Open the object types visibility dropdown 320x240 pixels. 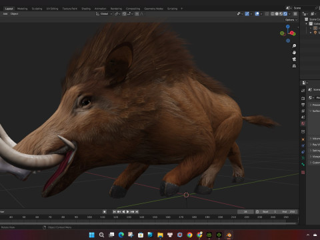(x=239, y=14)
